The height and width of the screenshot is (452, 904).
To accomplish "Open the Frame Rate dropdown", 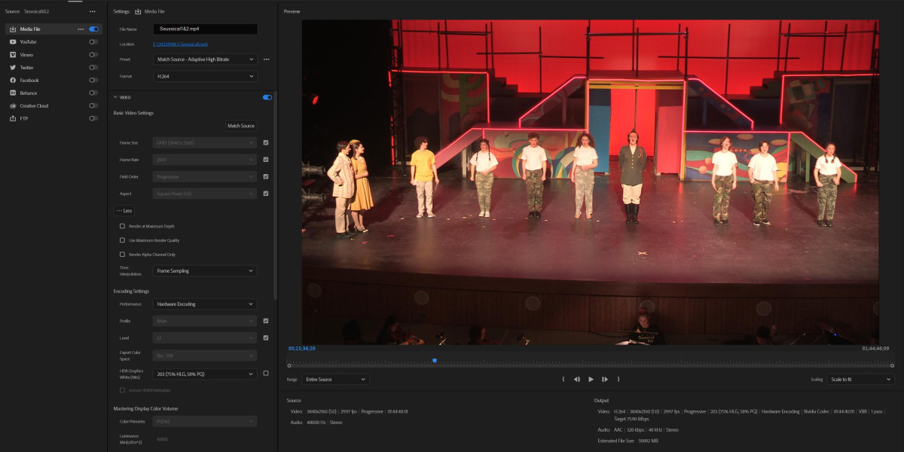I will click(x=205, y=160).
